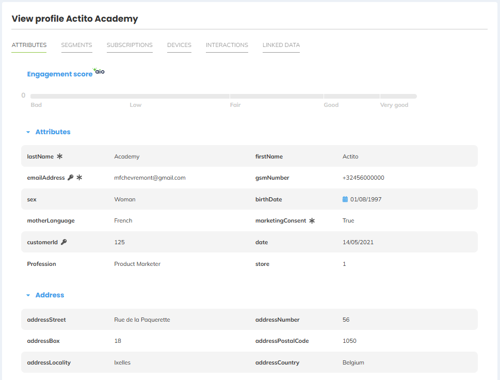Select email mfchevremont@gmail.com
This screenshot has height=380, width=500.
tap(150, 178)
